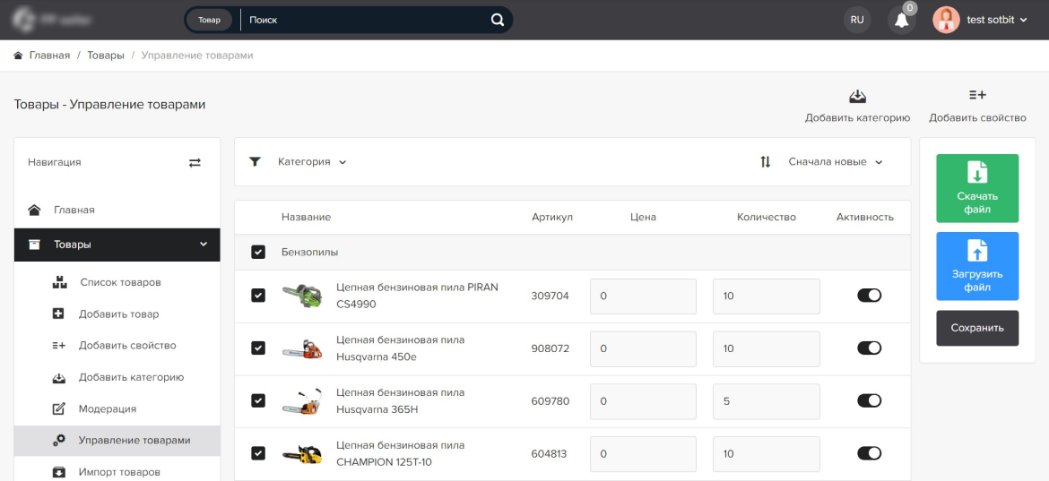This screenshot has width=1049, height=481.
Task: Uncheck the Husqvarna 450e row checkbox
Action: point(258,348)
